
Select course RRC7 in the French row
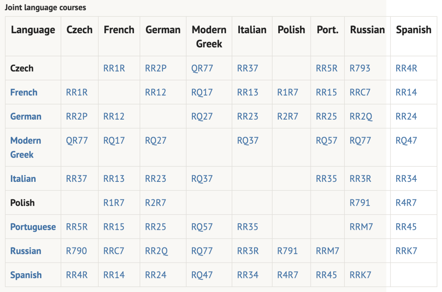pyautogui.click(x=360, y=92)
